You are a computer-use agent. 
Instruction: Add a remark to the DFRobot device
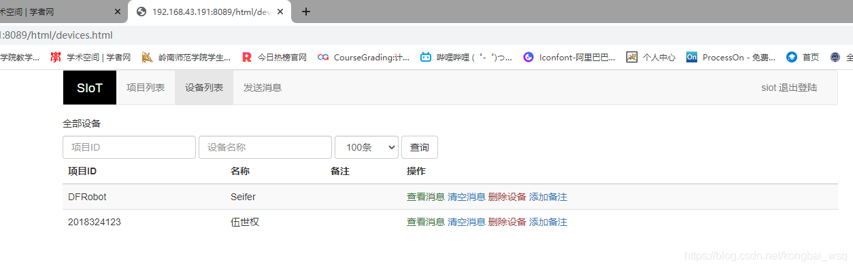(548, 197)
